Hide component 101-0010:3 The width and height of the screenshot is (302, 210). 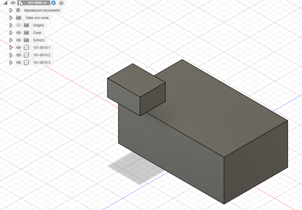click(19, 62)
